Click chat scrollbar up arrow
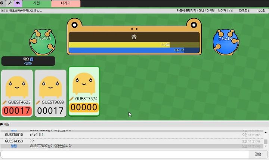 click(x=266, y=132)
